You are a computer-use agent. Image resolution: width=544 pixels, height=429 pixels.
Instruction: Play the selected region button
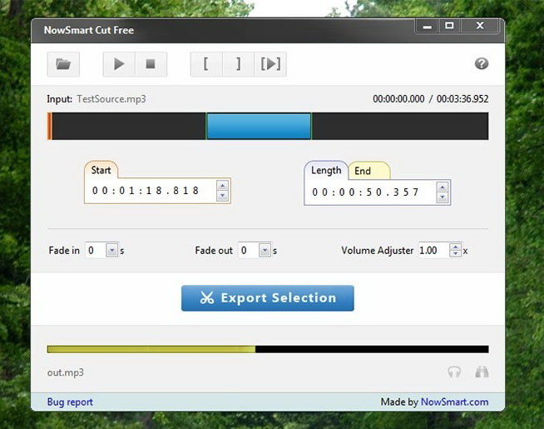point(270,64)
